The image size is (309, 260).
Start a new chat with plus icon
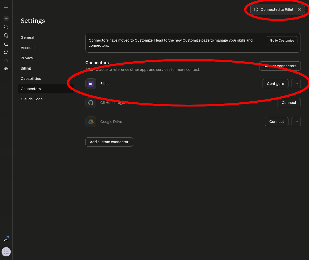tap(6, 18)
